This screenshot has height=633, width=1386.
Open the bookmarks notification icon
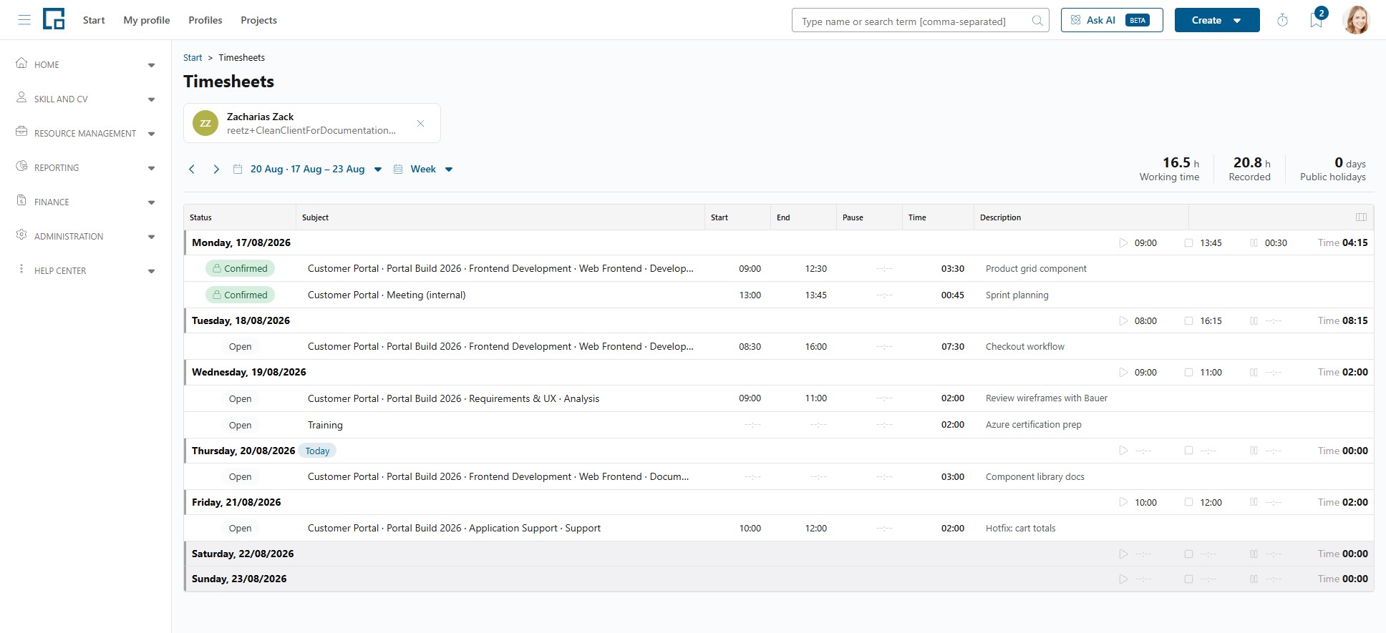1316,20
